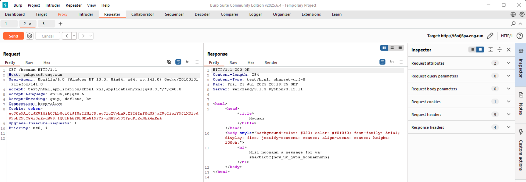Viewport: 526px width, 182px height.
Task: Open the Notes side panel icon
Action: 521,95
